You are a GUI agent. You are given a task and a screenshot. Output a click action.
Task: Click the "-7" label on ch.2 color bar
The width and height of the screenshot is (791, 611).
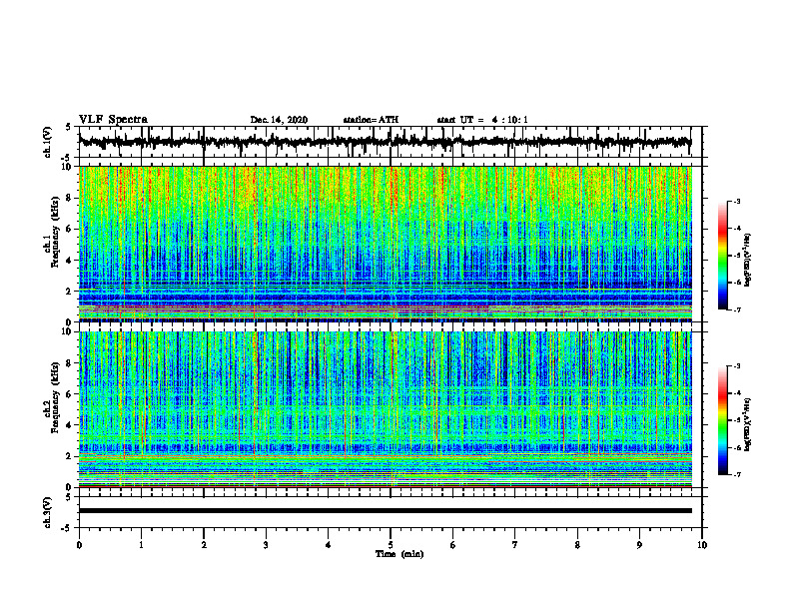pyautogui.click(x=736, y=474)
